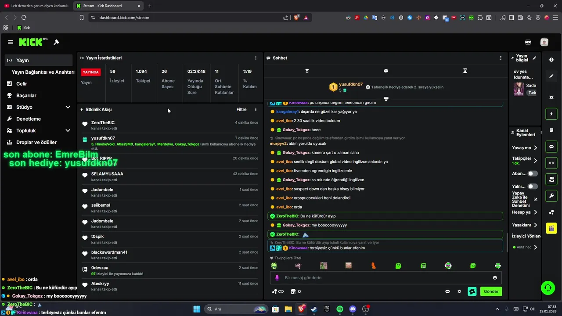Open the Hesap yaşı option arrow
Viewport: 562px width, 316px height.
click(536, 212)
